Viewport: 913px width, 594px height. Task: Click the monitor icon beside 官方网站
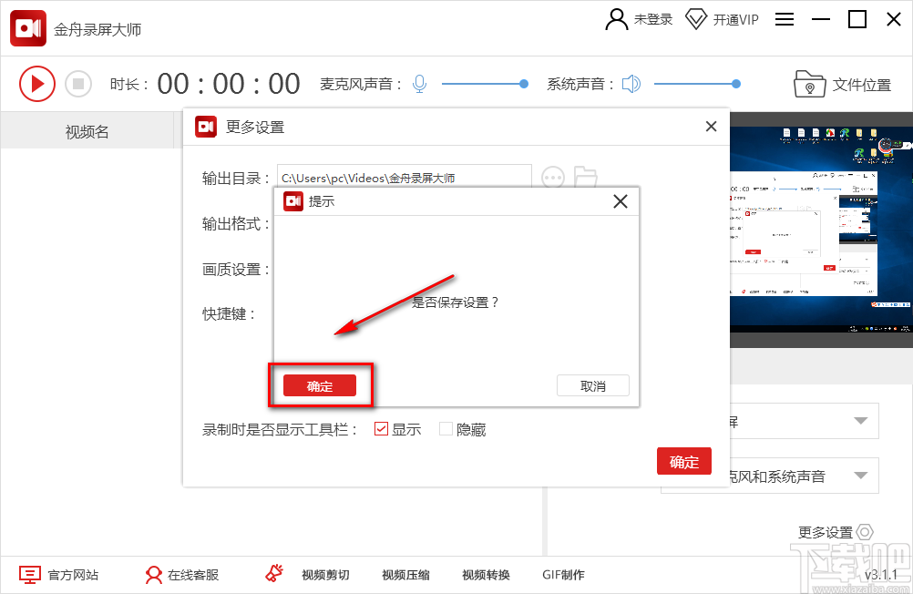(x=30, y=574)
